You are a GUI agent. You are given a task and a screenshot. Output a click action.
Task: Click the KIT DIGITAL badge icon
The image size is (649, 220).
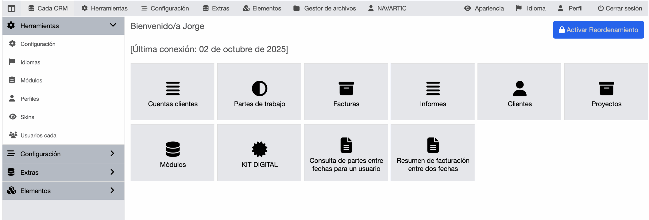coord(259,149)
